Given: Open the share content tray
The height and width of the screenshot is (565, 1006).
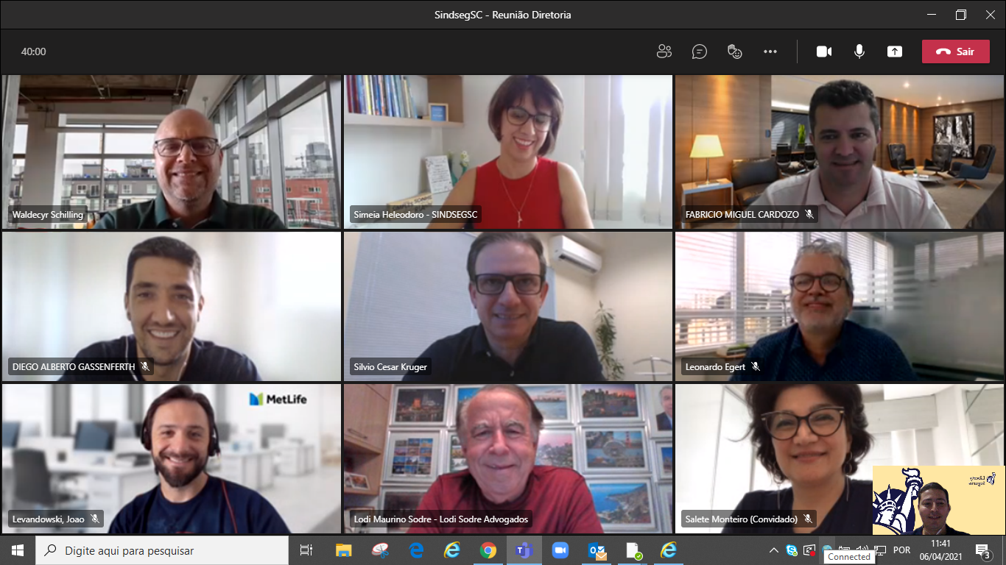Looking at the screenshot, I should (x=894, y=51).
